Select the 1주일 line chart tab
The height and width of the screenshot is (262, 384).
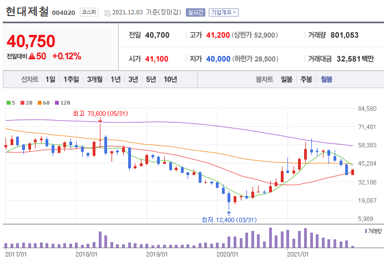71,79
